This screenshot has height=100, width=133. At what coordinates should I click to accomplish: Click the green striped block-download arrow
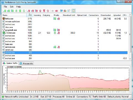click(16, 11)
